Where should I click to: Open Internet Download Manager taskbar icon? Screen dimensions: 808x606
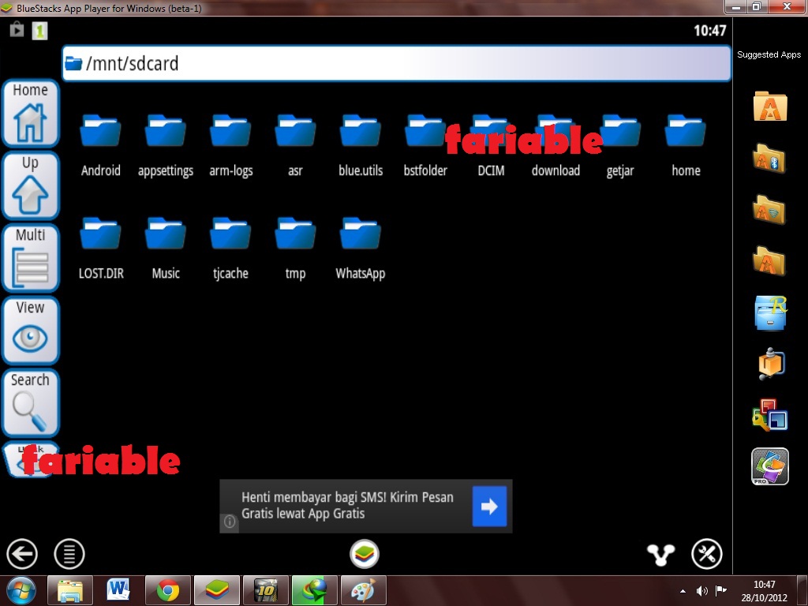[314, 590]
